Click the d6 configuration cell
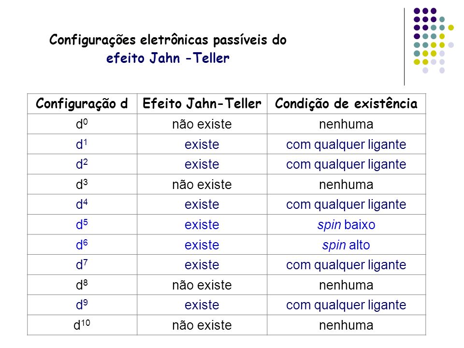Viewport: 464px width, 348px height. (x=82, y=245)
